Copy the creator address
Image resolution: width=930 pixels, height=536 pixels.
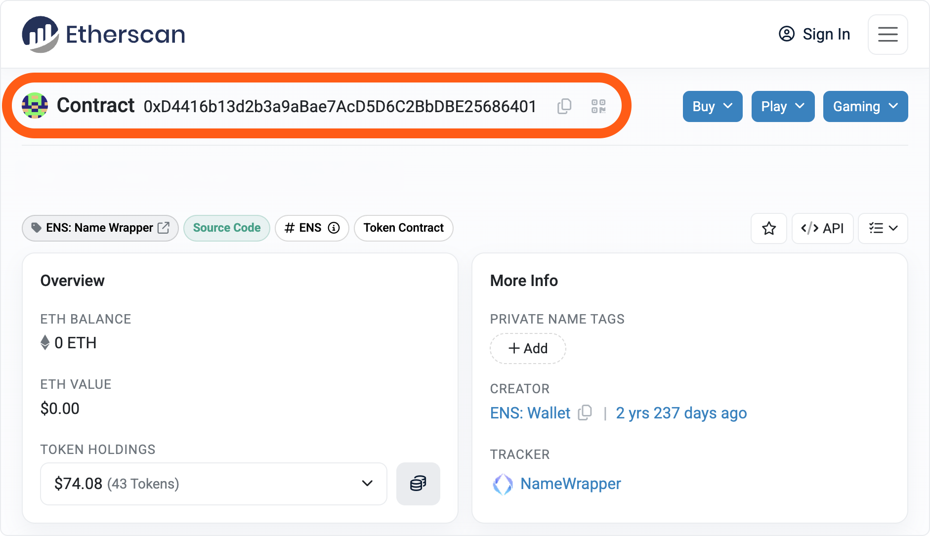585,412
